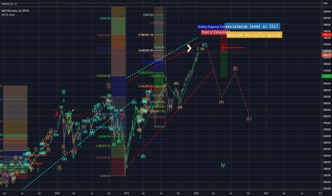The image size is (332, 196).
Task: Click the 2020 label on the time axis
Action: [196, 193]
